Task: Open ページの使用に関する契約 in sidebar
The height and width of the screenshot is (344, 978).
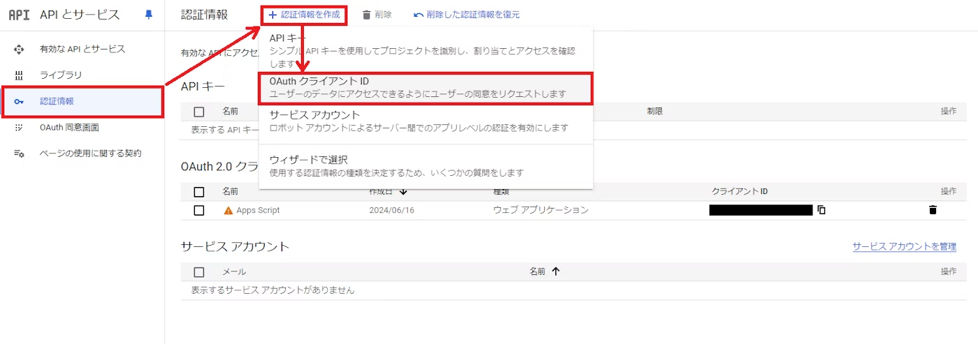Action: [82, 153]
